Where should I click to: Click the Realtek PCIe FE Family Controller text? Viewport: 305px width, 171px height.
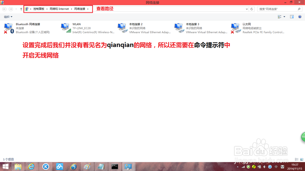(x=264, y=32)
